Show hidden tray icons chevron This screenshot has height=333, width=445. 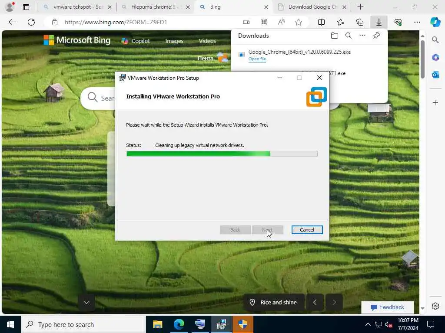pyautogui.click(x=368, y=324)
